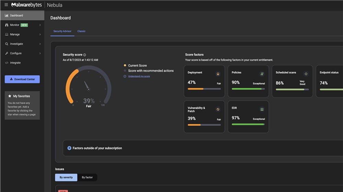The image size is (343, 192).
Task: Click the hamburger menu icon
Action: pyautogui.click(x=6, y=5)
